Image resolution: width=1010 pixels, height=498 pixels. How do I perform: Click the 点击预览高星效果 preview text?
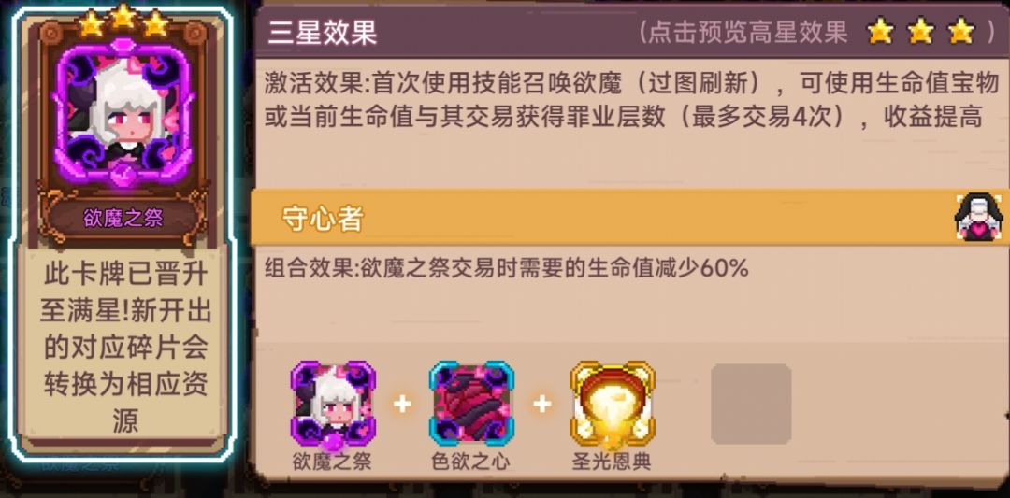[x=747, y=32]
